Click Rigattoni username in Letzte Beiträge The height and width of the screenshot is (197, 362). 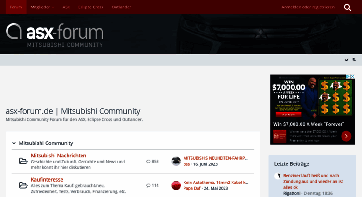292,193
